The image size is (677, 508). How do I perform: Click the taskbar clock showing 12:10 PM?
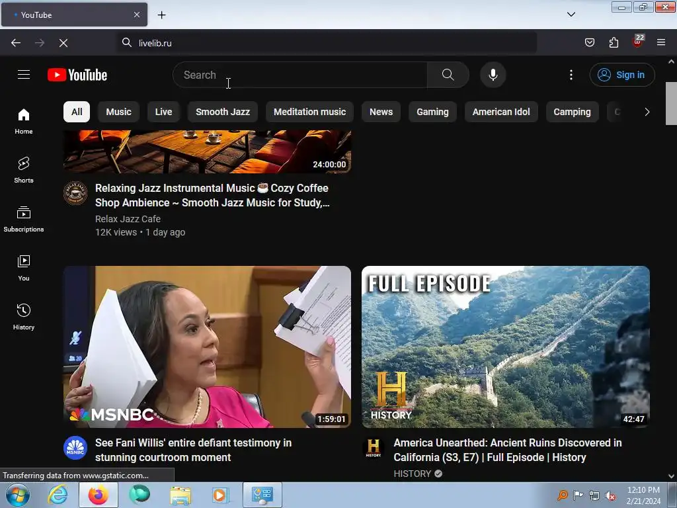click(x=643, y=495)
